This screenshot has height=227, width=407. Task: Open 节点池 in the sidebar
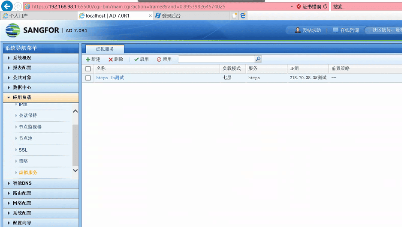(x=25, y=138)
